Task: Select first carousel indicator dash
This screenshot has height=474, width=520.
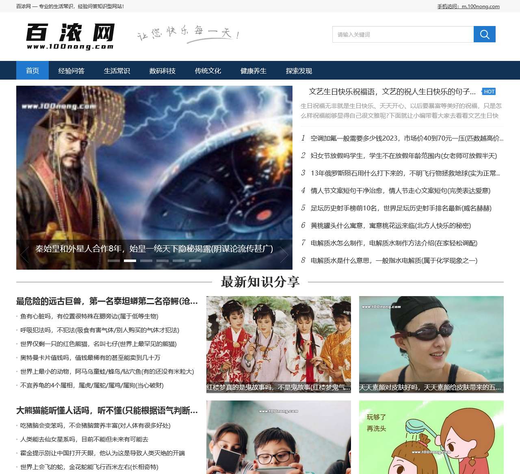Action: coord(114,261)
